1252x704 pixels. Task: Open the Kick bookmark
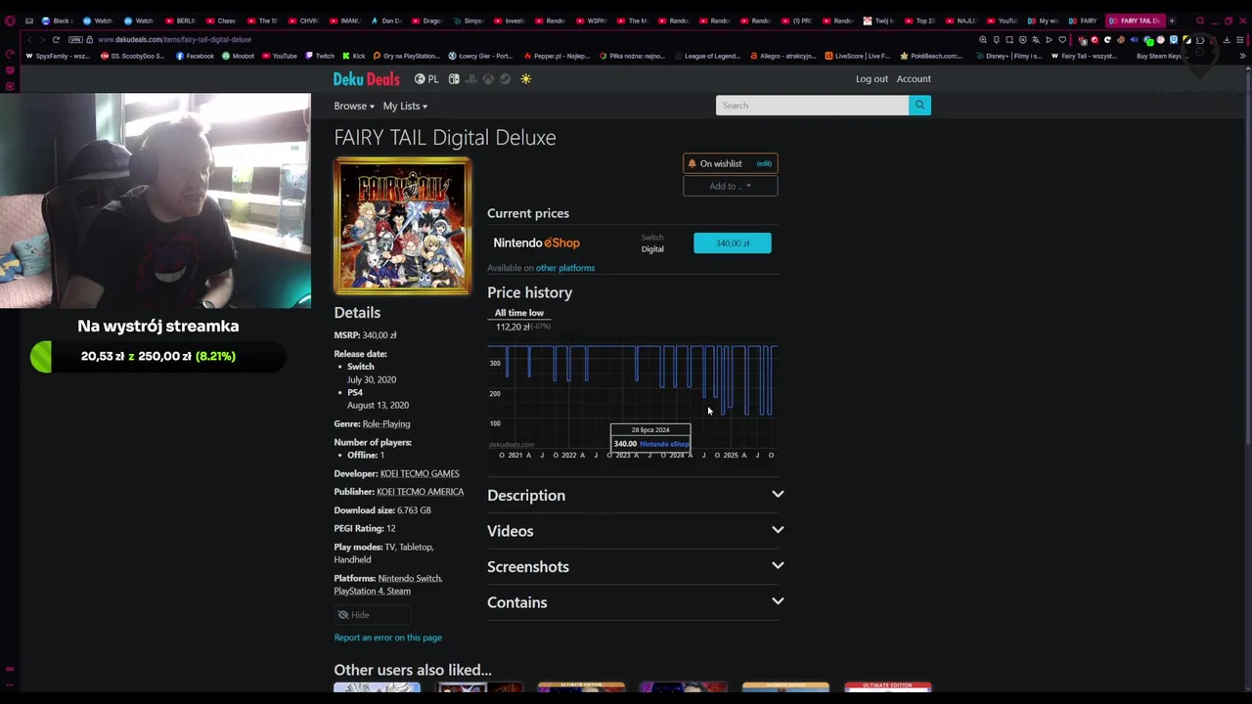click(353, 56)
